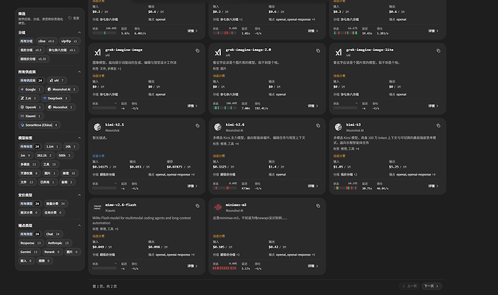The image size is (498, 295).
Task: Select the Gemini endpoint type chip
Action: 29,252
